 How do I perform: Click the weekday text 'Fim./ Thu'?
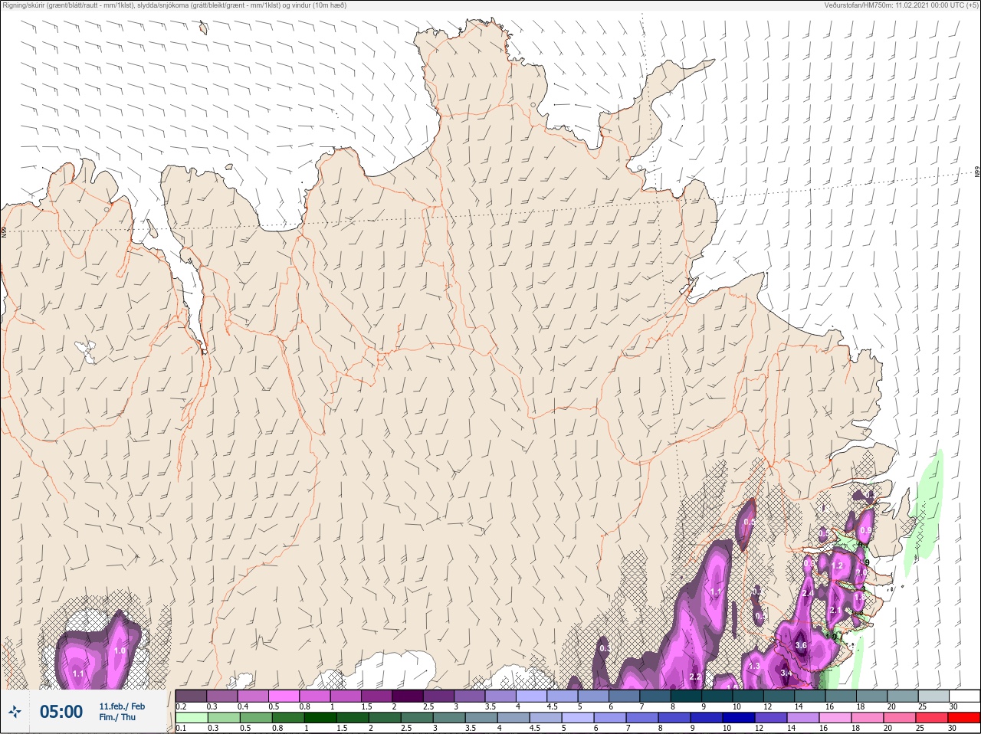tap(117, 718)
